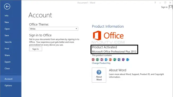Click 'Microsoft Office Professional Plus 2013' text

point(114,52)
